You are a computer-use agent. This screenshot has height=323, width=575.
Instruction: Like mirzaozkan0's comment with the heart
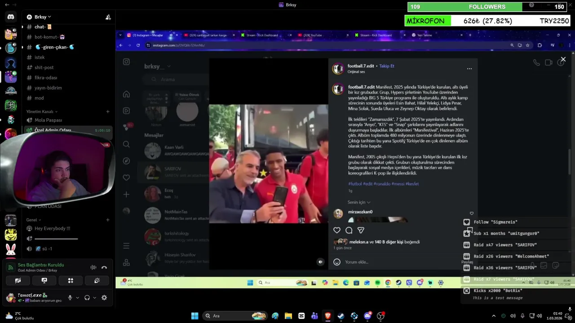click(x=471, y=214)
